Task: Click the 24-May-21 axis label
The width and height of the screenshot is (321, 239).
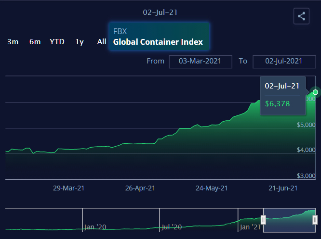Action: click(212, 188)
